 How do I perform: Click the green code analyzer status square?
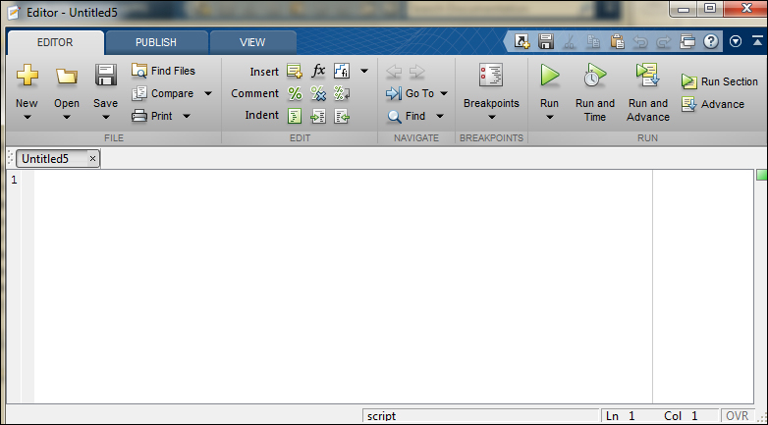[762, 175]
